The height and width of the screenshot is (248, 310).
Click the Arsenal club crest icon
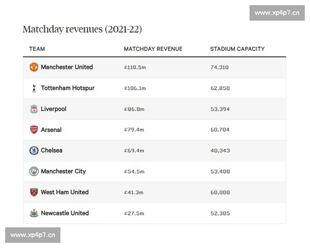pyautogui.click(x=34, y=130)
